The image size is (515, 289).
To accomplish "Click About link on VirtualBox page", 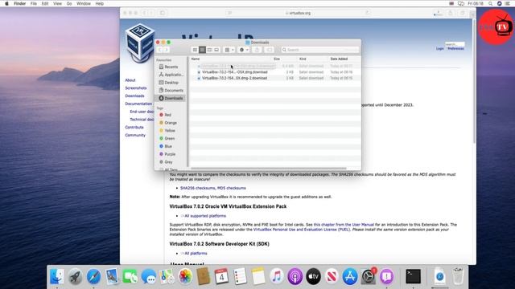I will pyautogui.click(x=130, y=80).
